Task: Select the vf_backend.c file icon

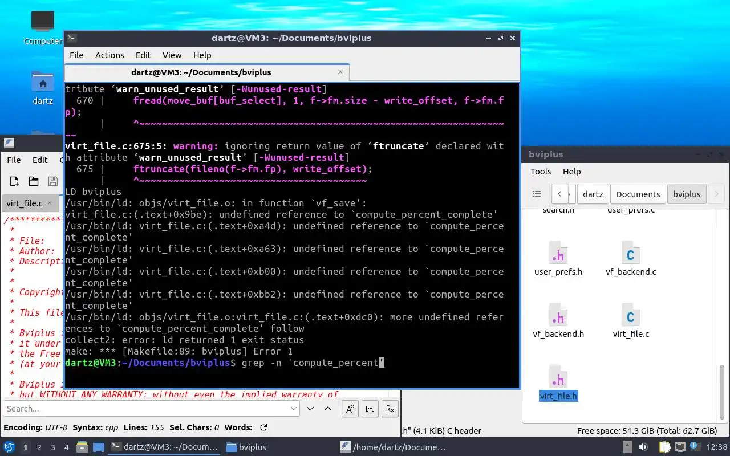Action: pos(631,253)
